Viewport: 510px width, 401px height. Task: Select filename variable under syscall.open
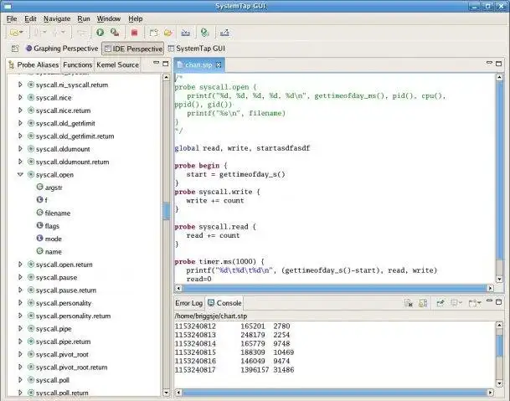(57, 213)
